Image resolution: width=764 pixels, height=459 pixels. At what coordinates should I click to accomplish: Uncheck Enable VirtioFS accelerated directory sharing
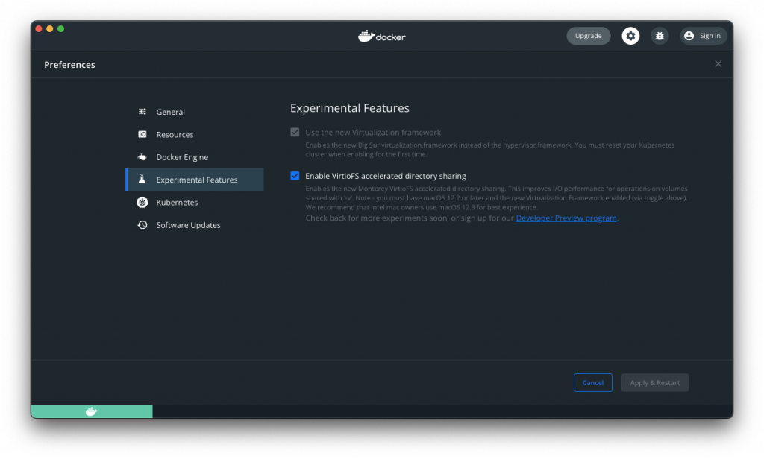point(295,176)
